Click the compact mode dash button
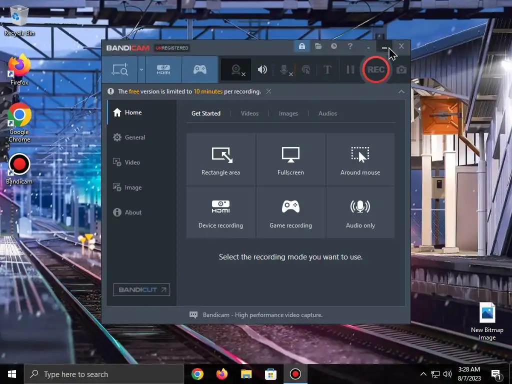512x384 pixels. 368,47
